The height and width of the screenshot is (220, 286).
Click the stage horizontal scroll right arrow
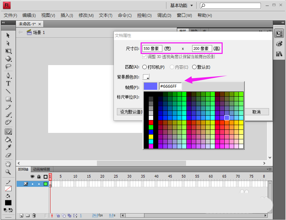click(x=264, y=163)
